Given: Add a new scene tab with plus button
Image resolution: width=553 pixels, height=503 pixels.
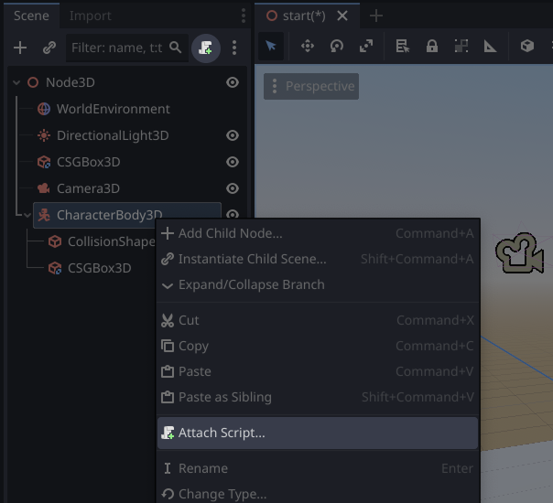Looking at the screenshot, I should (x=375, y=16).
